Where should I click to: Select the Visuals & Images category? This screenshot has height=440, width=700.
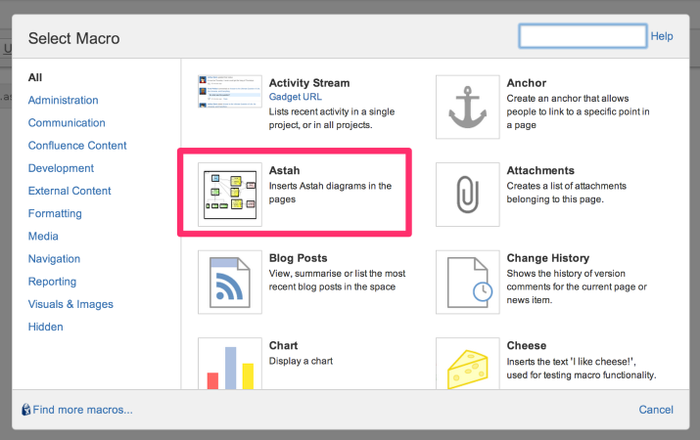pos(70,304)
